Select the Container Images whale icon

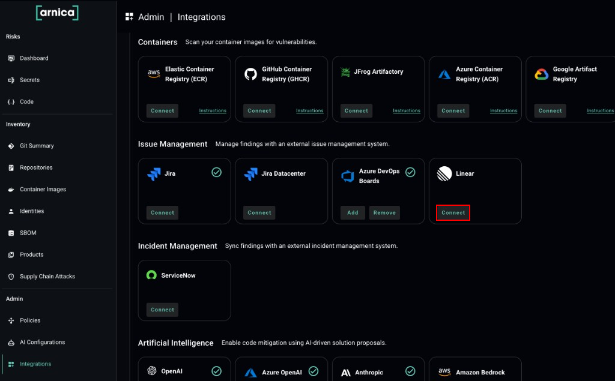click(11, 190)
